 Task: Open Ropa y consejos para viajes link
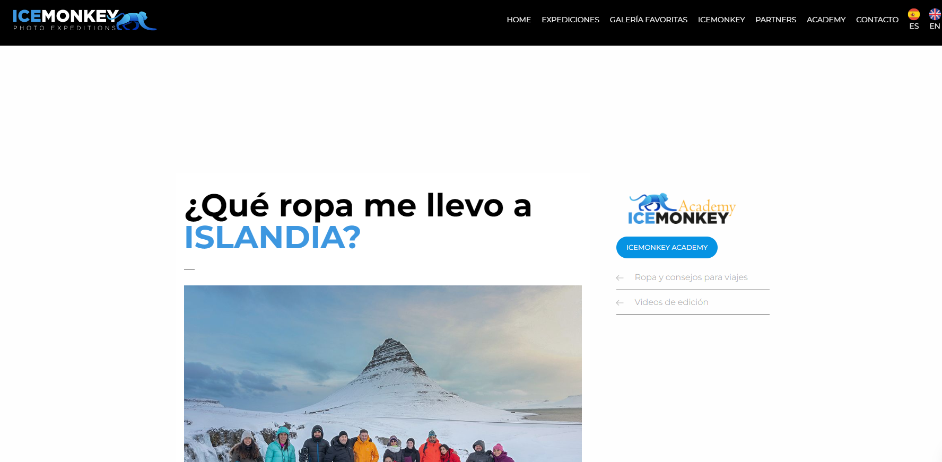[x=691, y=277]
